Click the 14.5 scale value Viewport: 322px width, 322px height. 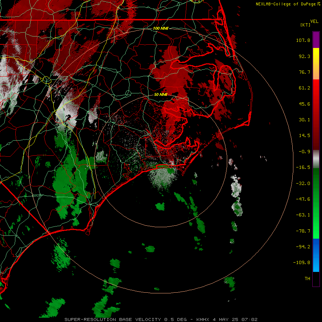click(304, 136)
